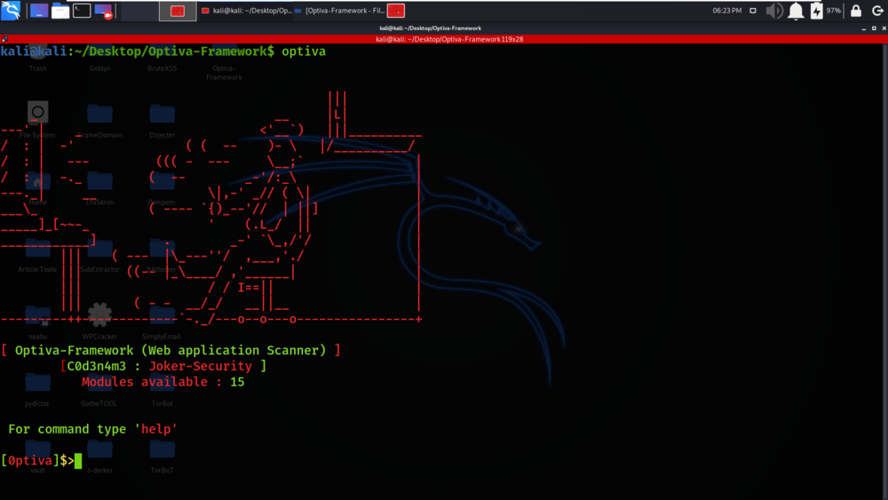
Task: Open Terminator grouping icon at title bar left
Action: click(4, 39)
